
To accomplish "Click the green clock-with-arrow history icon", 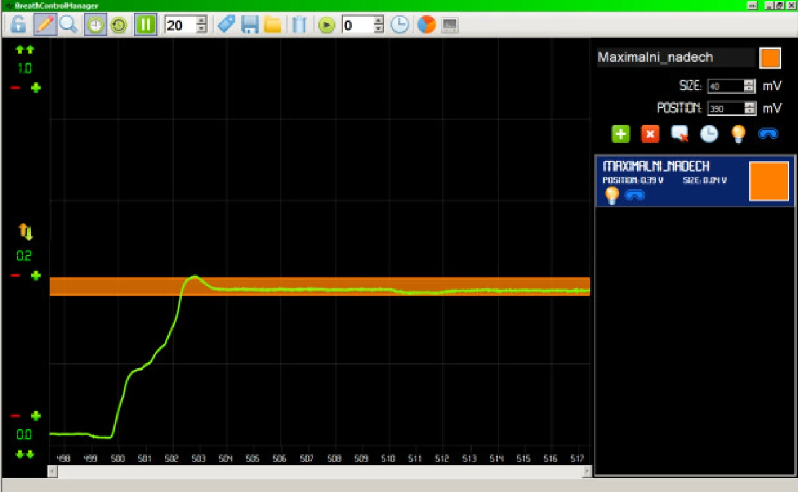I will [x=119, y=25].
